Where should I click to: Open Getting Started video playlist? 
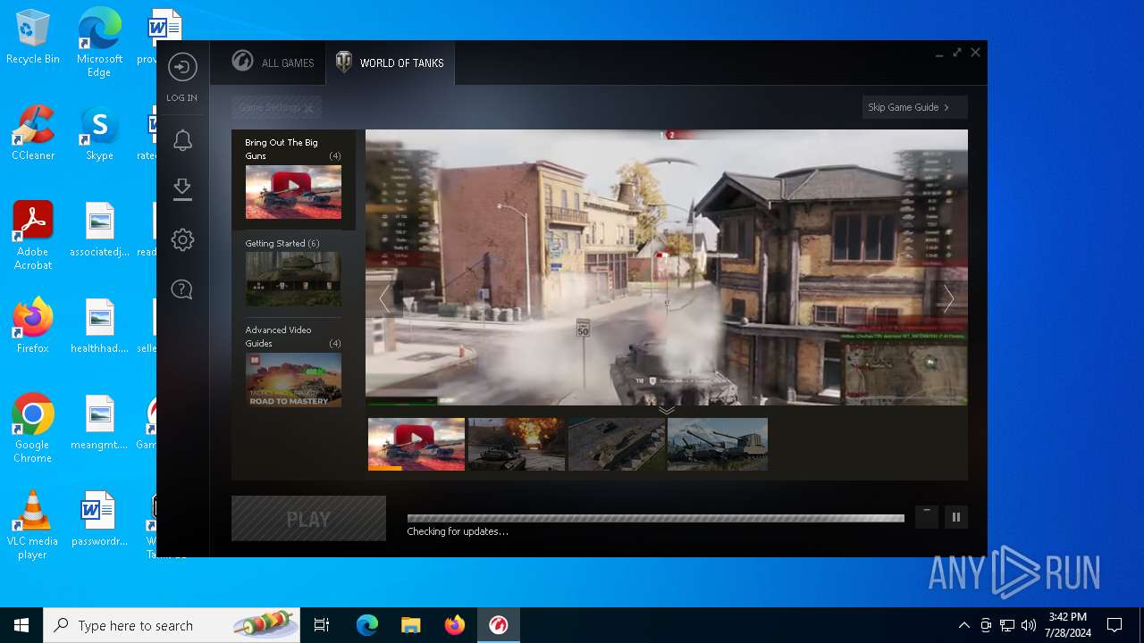point(293,271)
